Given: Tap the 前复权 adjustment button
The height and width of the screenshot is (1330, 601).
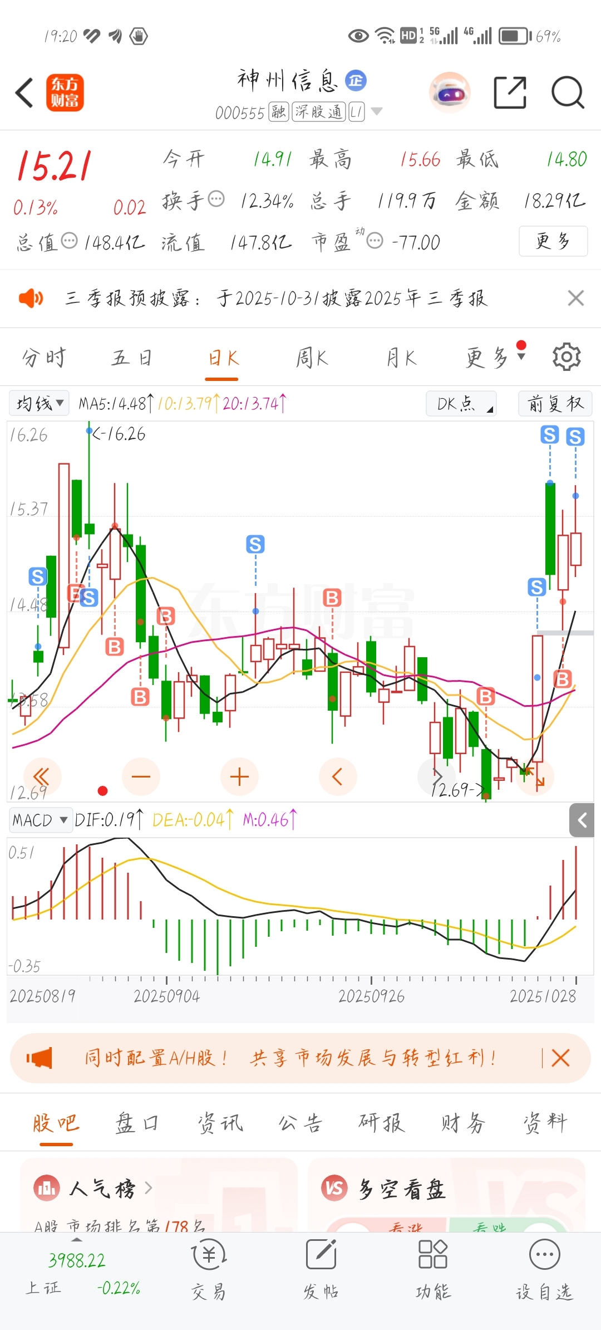Looking at the screenshot, I should [555, 403].
